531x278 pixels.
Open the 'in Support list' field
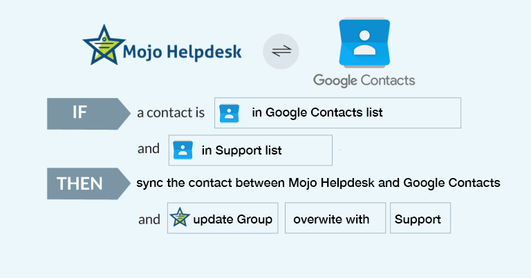[251, 150]
